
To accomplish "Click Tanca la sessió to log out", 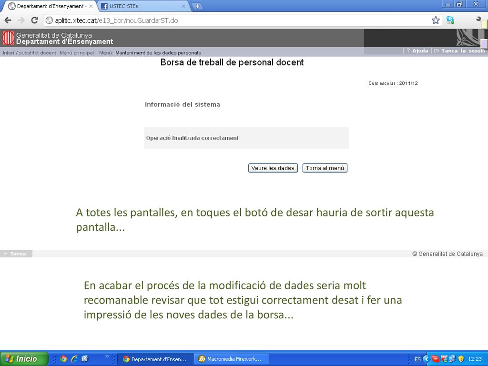I will (460, 51).
